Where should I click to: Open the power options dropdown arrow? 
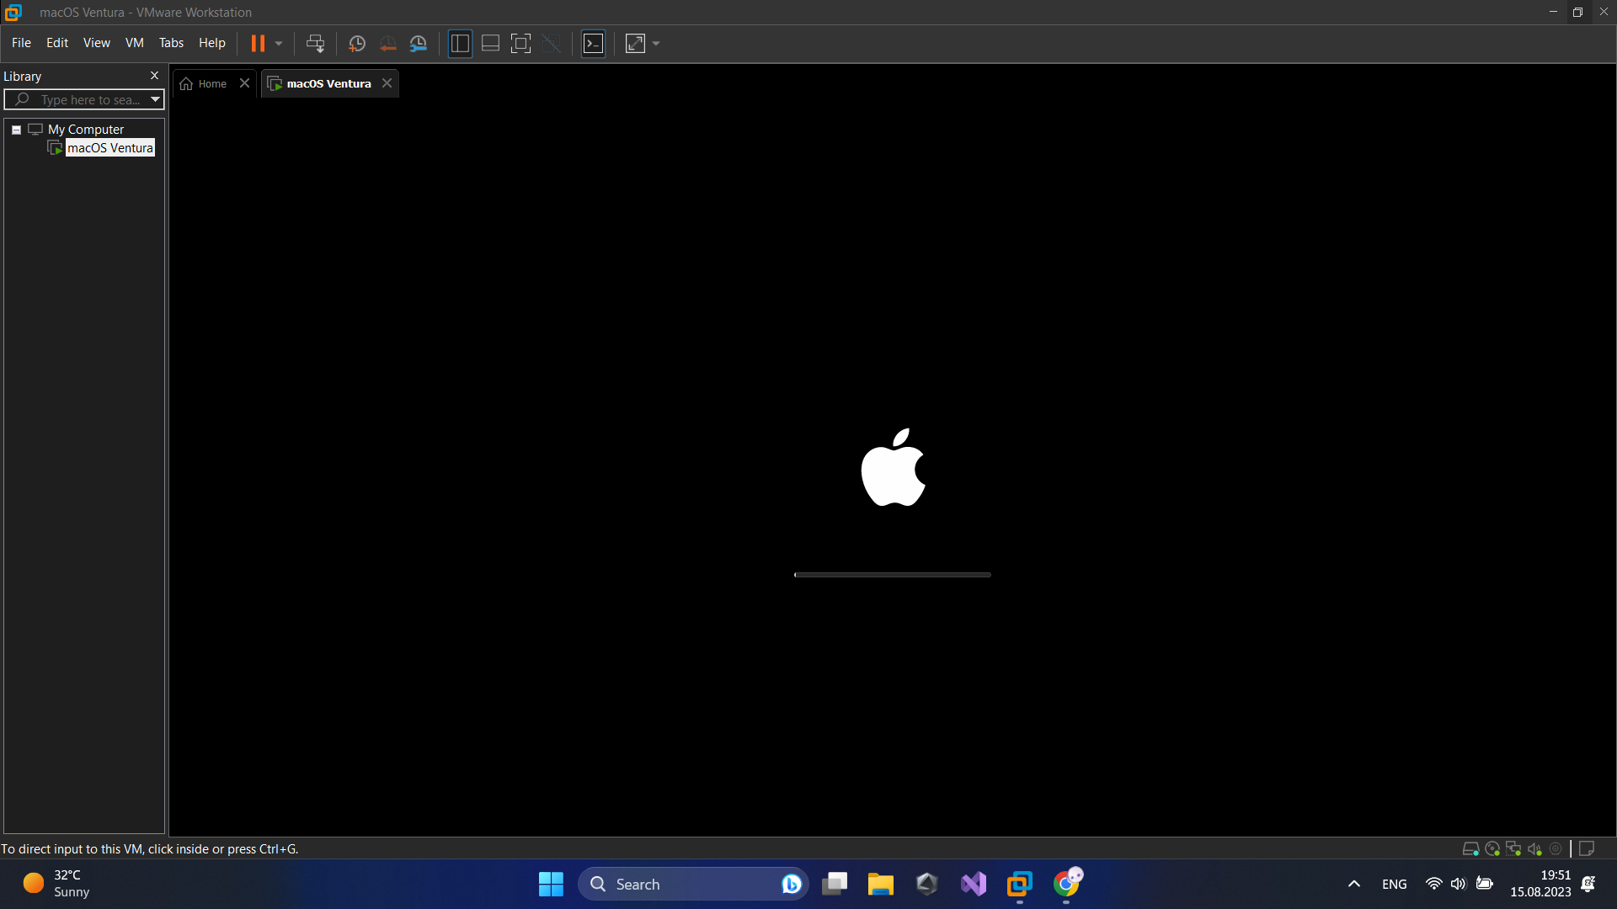279,44
